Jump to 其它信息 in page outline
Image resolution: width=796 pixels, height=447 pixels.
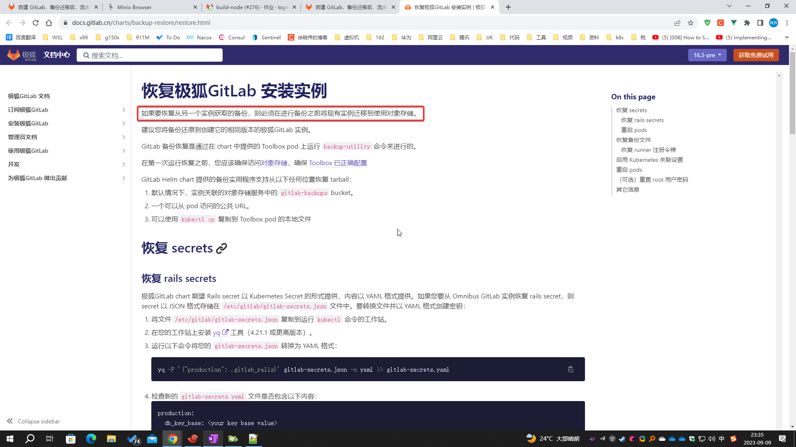point(628,190)
